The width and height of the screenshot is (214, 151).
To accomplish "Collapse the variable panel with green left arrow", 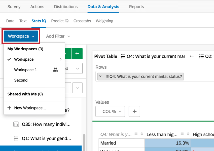I will [77, 54].
